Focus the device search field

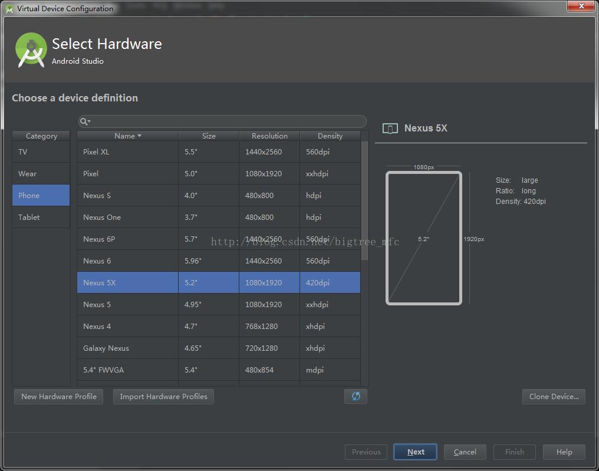point(222,121)
